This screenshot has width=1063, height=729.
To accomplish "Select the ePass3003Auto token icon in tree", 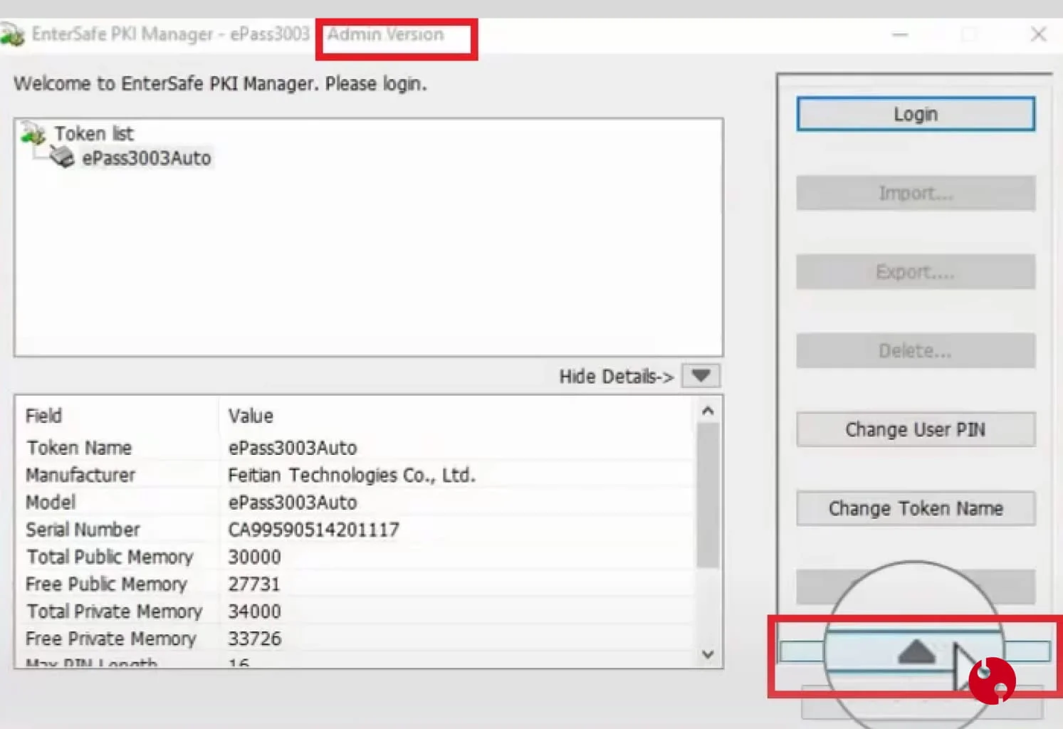I will pyautogui.click(x=63, y=157).
